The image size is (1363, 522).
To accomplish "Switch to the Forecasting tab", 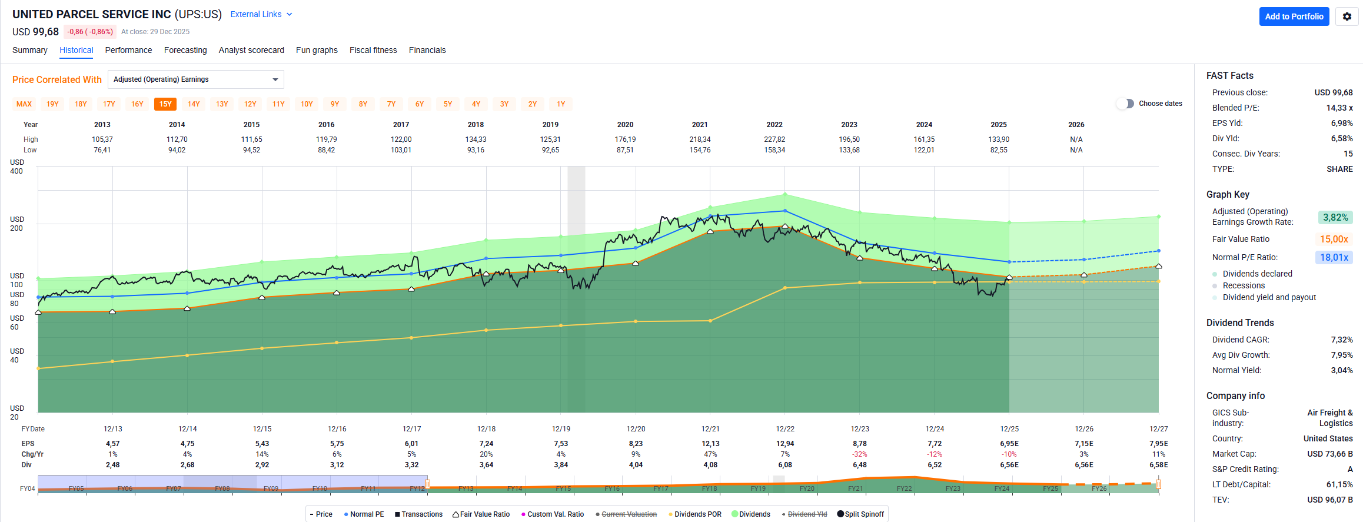I will point(185,50).
